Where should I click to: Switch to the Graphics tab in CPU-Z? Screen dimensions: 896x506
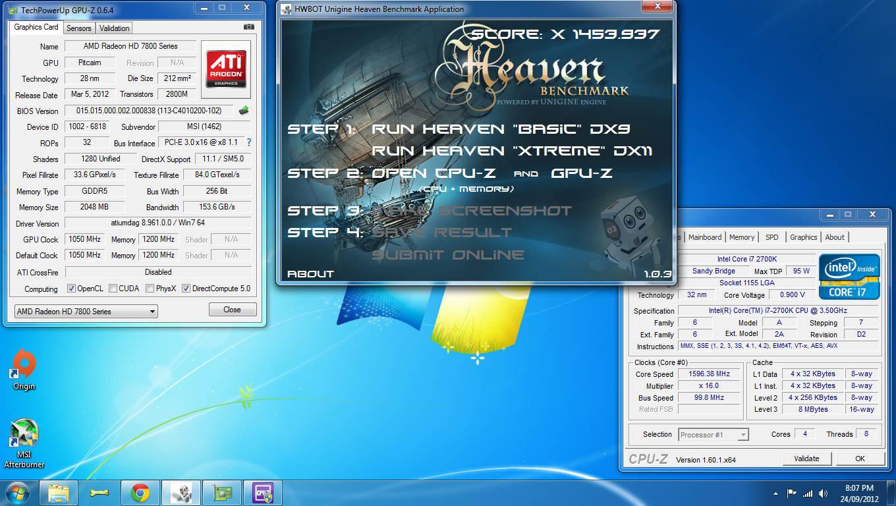click(804, 237)
